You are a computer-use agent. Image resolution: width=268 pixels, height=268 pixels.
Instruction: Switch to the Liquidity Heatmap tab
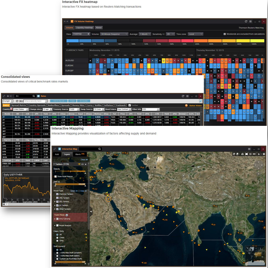click(84, 27)
